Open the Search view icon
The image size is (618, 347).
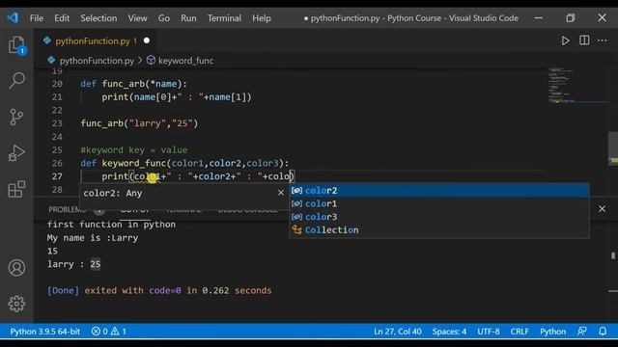click(16, 80)
